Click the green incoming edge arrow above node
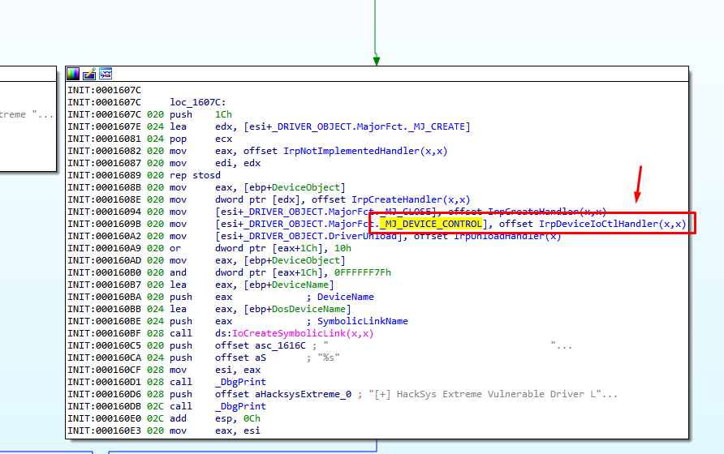Viewport: 724px width, 454px height. [x=377, y=58]
